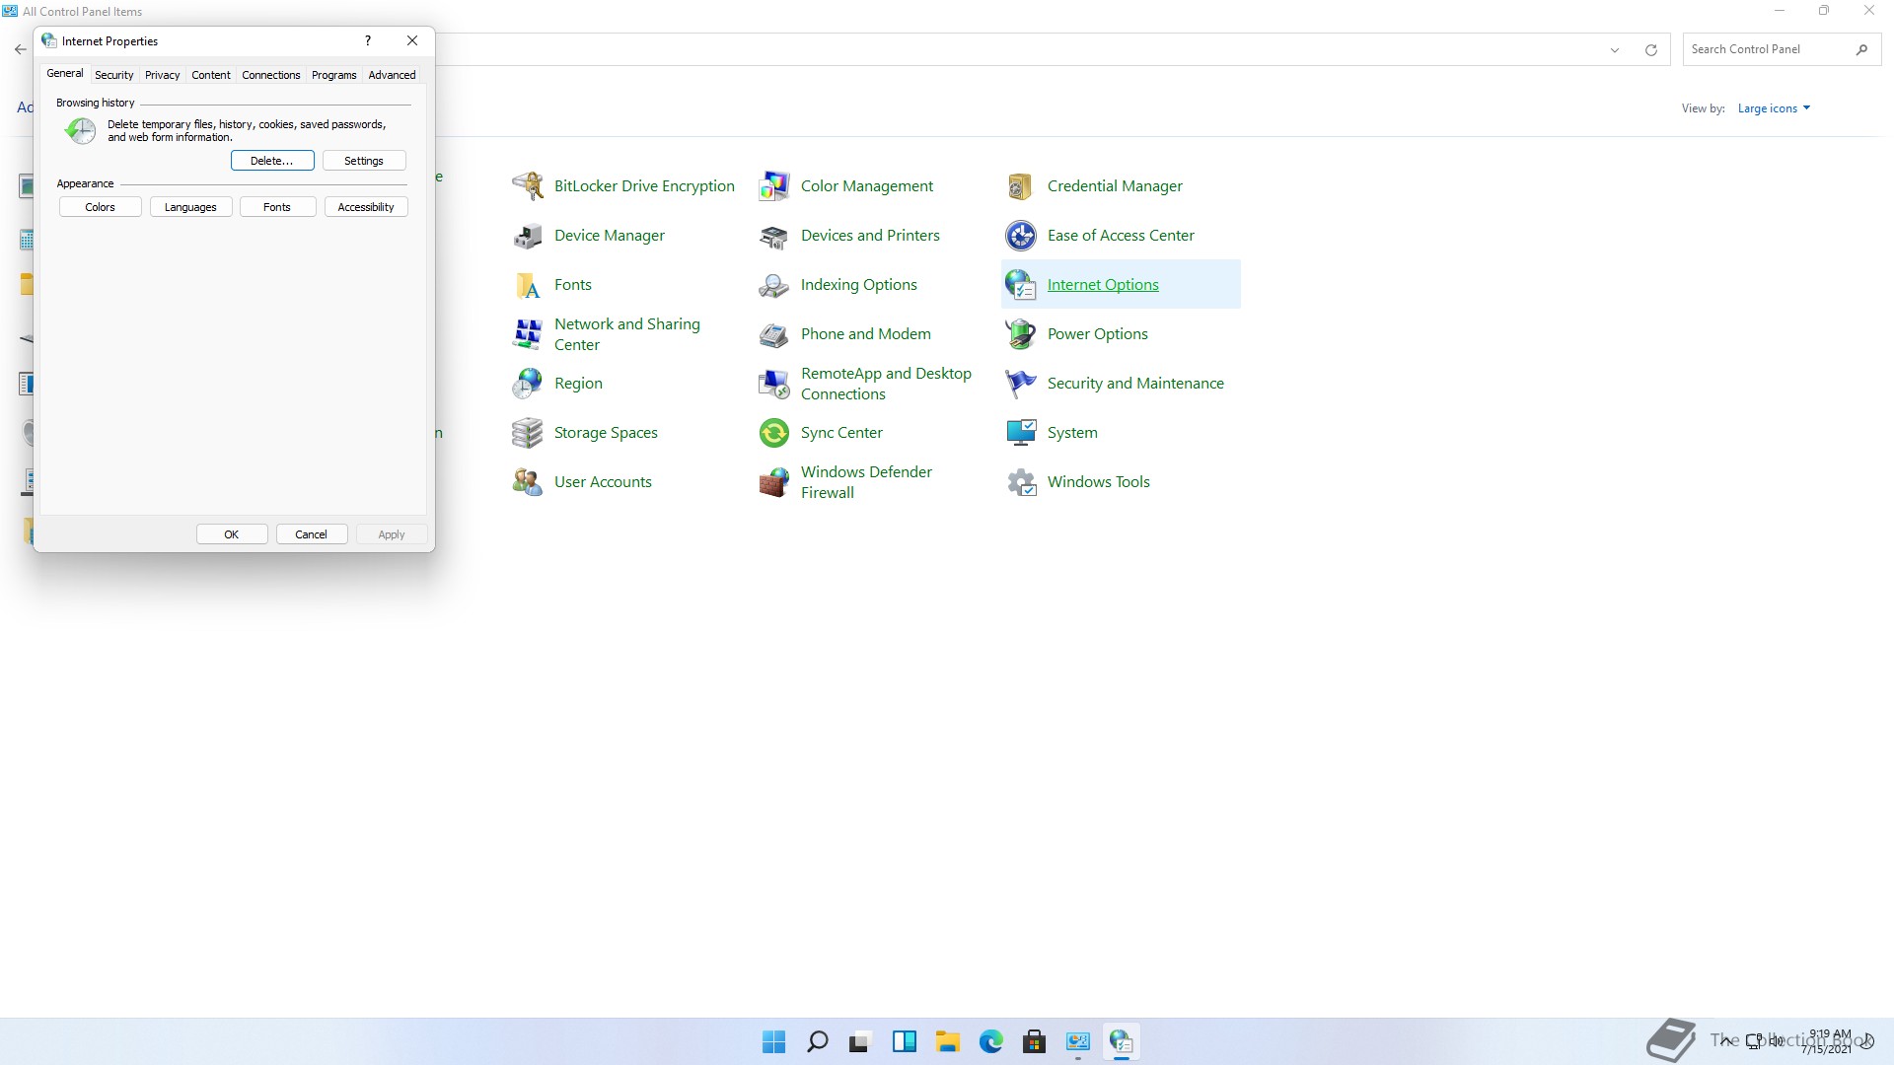This screenshot has height=1065, width=1894.
Task: Click the taskbar Search icon
Action: [818, 1041]
